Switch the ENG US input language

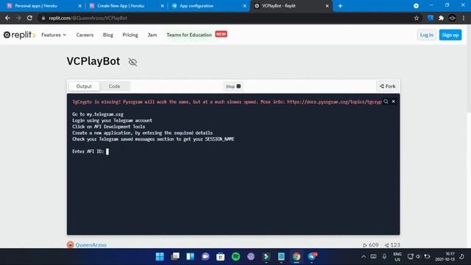pos(397,257)
